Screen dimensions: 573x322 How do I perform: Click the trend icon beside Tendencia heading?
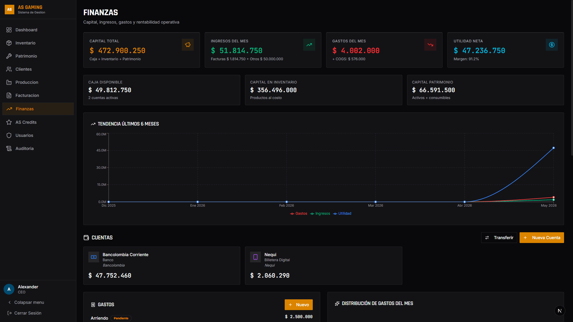click(x=93, y=124)
